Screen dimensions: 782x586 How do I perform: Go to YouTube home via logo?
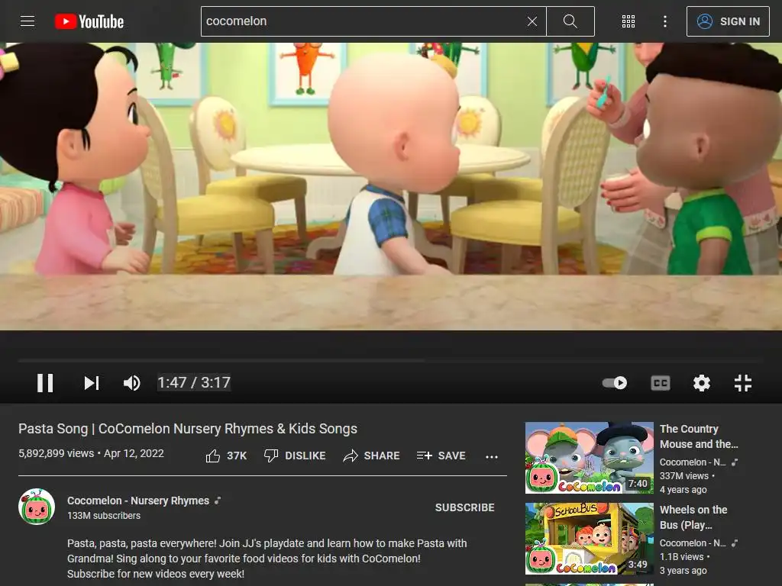89,21
